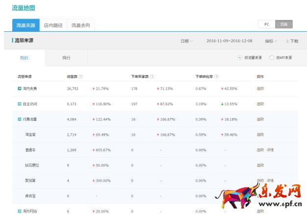
Task: Switch to 店内路径 tab
Action: click(53, 25)
